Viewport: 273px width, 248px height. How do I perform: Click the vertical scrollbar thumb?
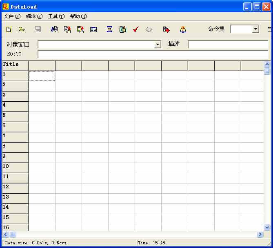(267, 71)
